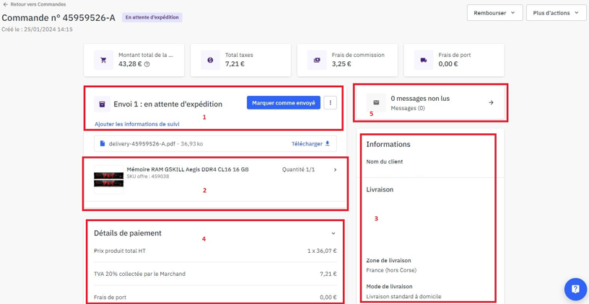Image resolution: width=589 pixels, height=304 pixels.
Task: Click the RAM GSKILL product thumbnail
Action: (109, 178)
